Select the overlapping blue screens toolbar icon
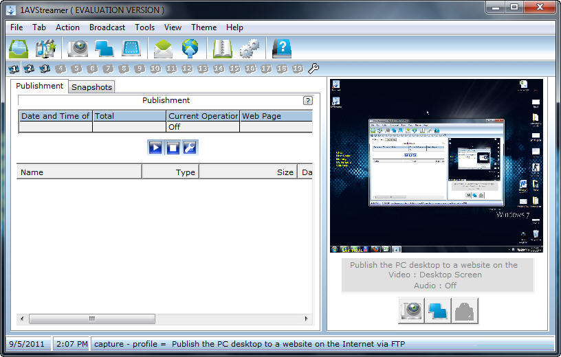561x357 pixels. pos(104,48)
